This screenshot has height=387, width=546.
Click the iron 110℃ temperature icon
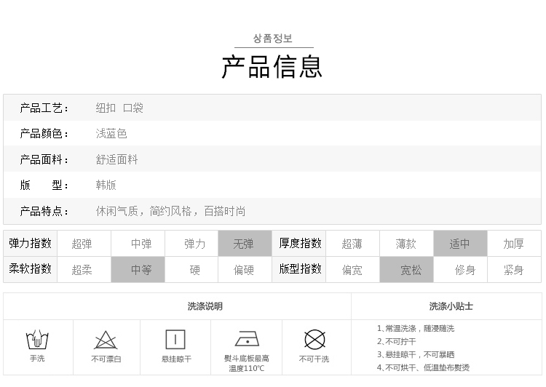[247, 339]
